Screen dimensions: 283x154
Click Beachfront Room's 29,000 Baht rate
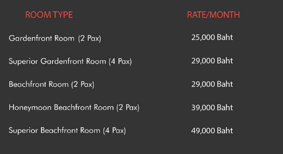pos(212,84)
